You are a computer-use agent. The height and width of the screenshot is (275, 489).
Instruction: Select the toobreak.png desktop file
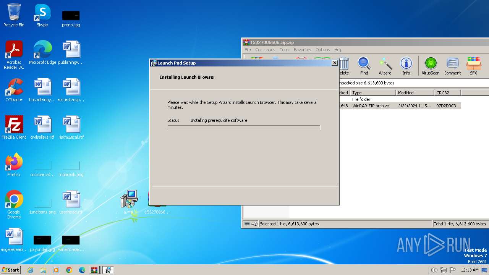coord(71,168)
